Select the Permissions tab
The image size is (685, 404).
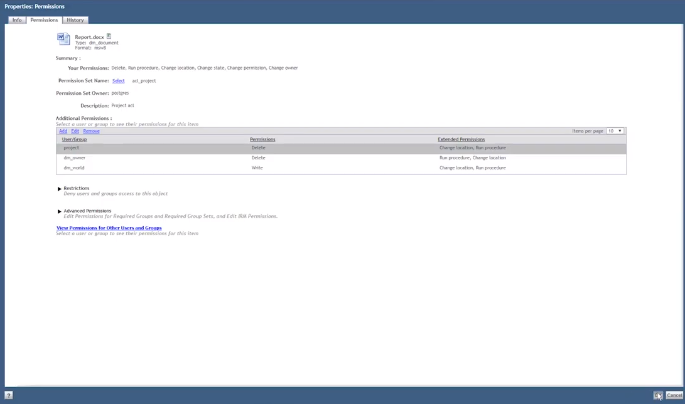pyautogui.click(x=43, y=19)
